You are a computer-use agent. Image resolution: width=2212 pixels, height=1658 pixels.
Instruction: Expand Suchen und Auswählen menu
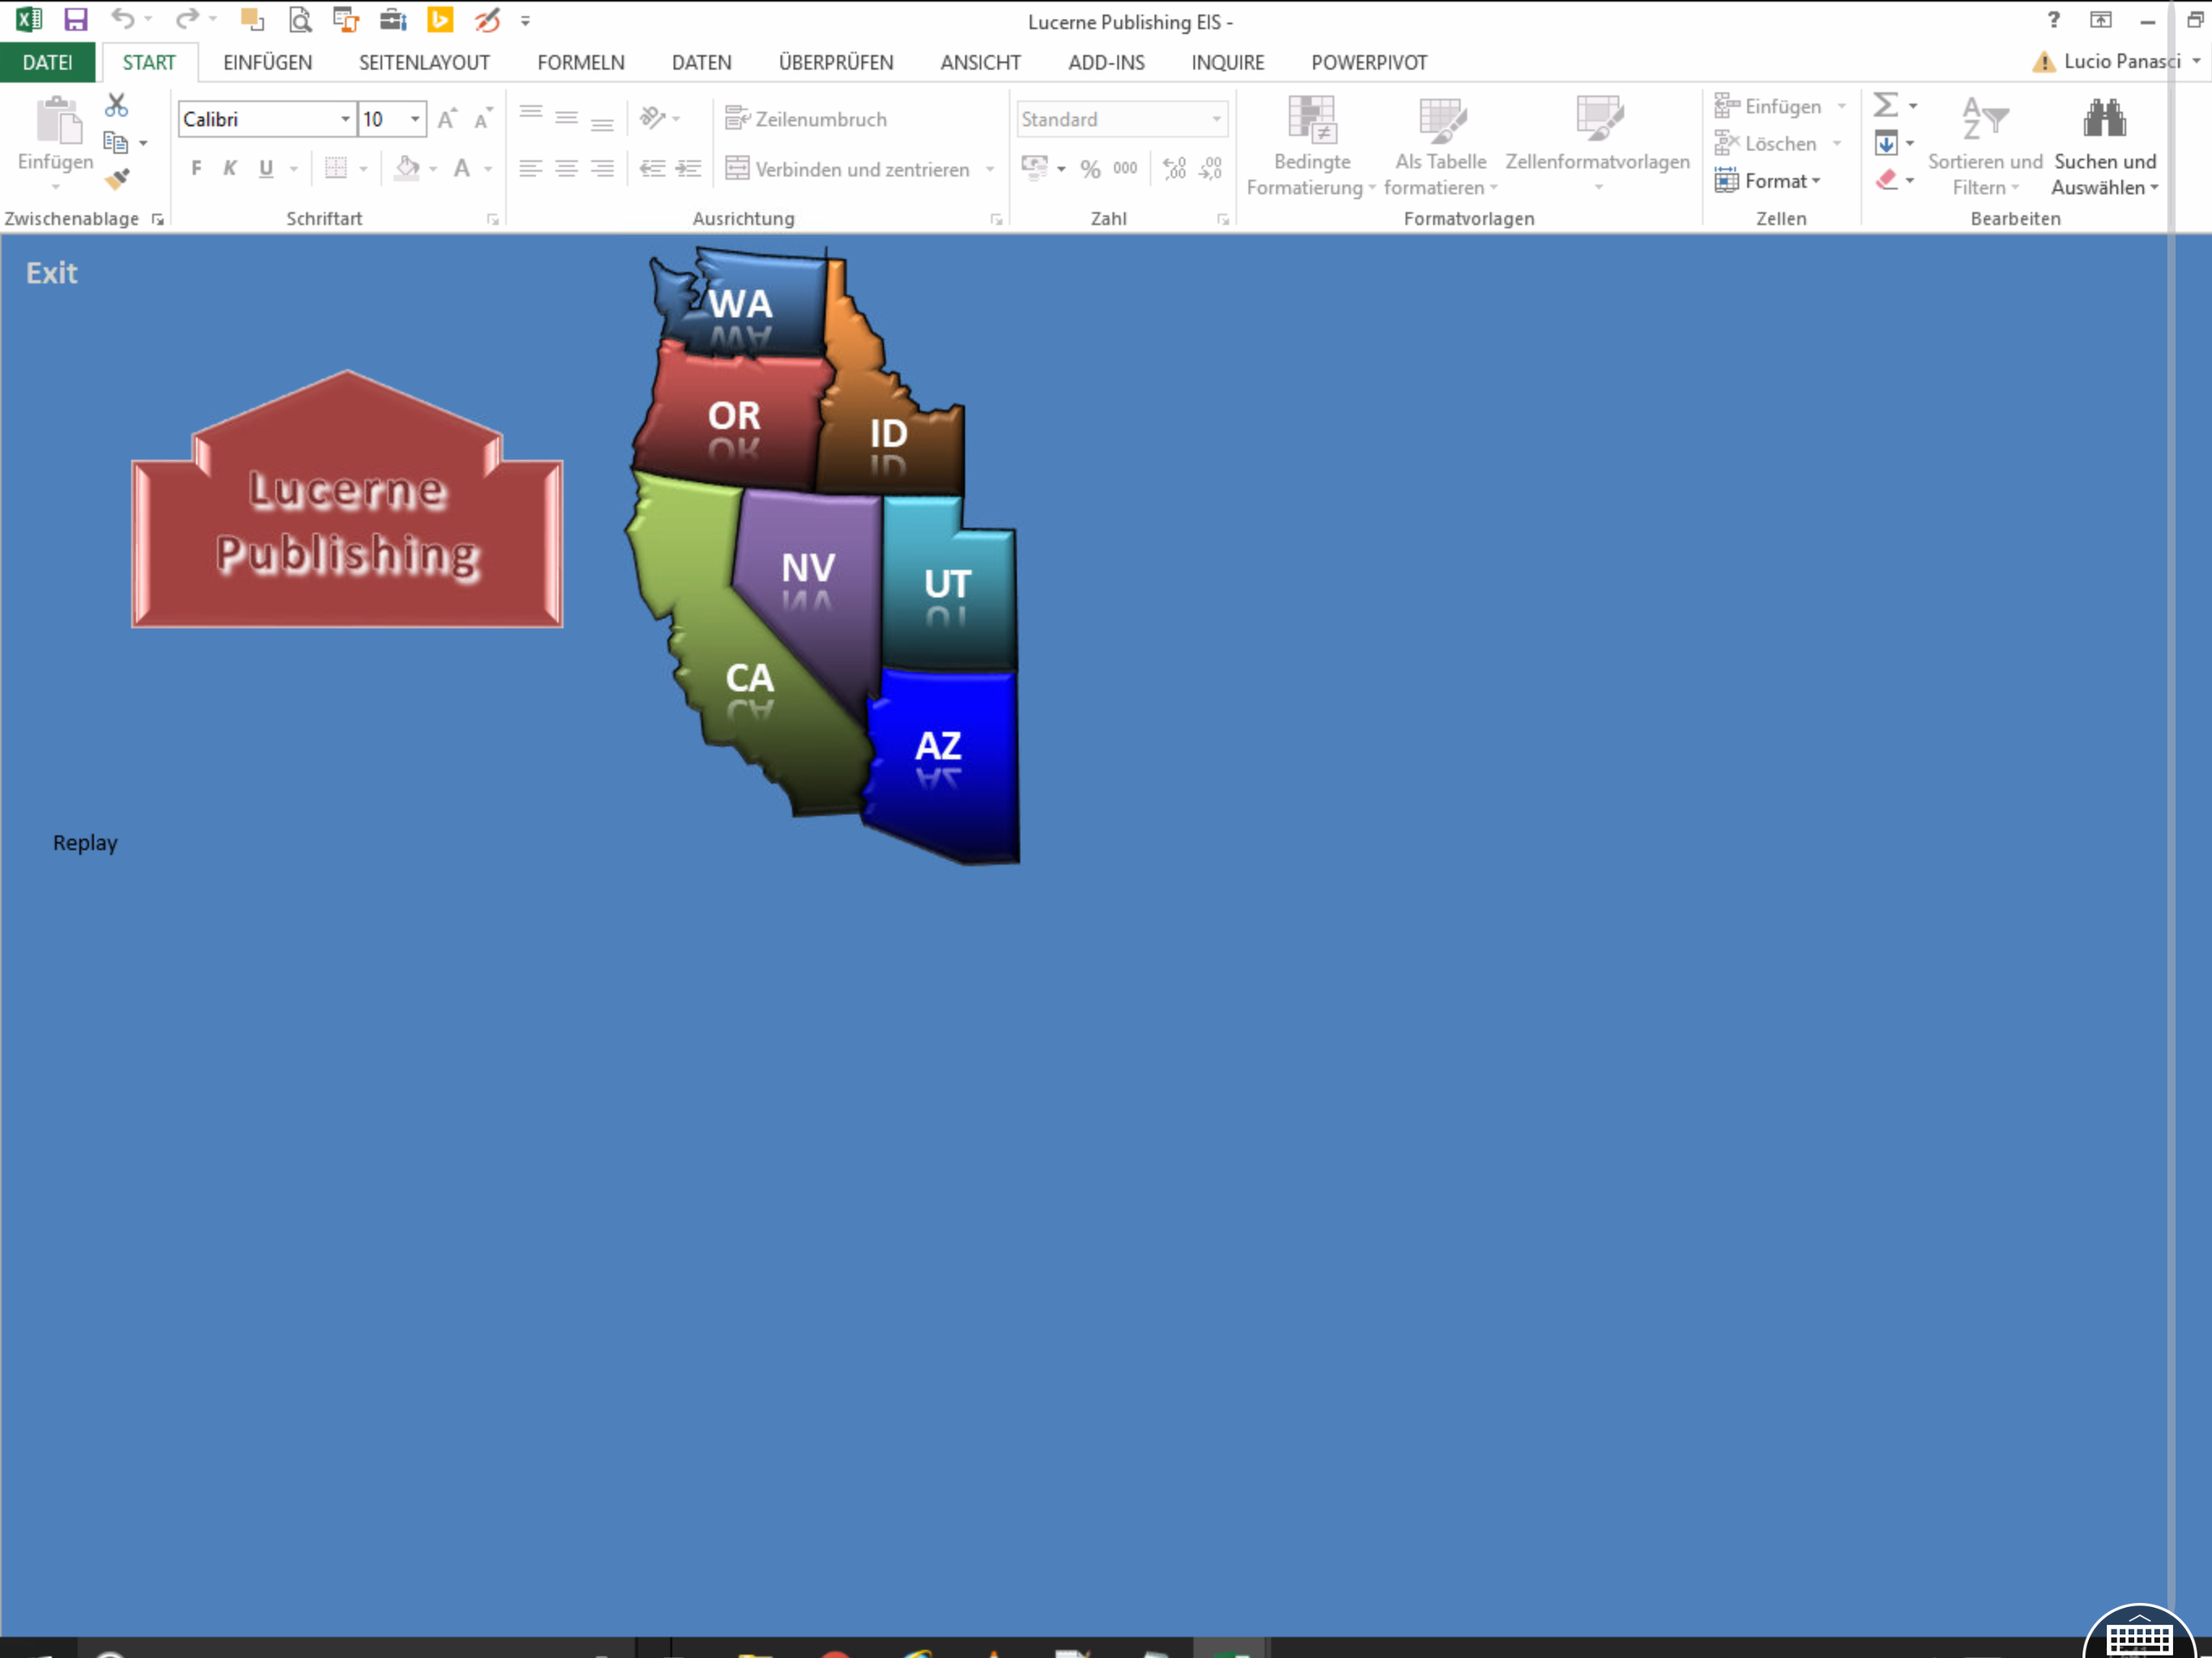pyautogui.click(x=2105, y=147)
